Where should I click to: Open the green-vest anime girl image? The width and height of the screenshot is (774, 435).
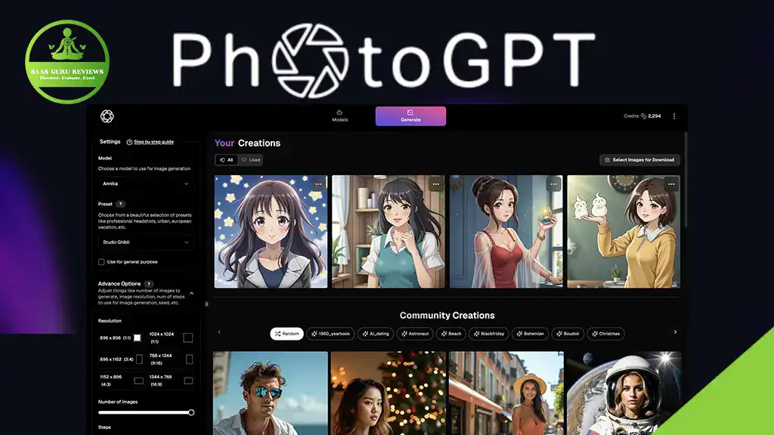pos(389,231)
